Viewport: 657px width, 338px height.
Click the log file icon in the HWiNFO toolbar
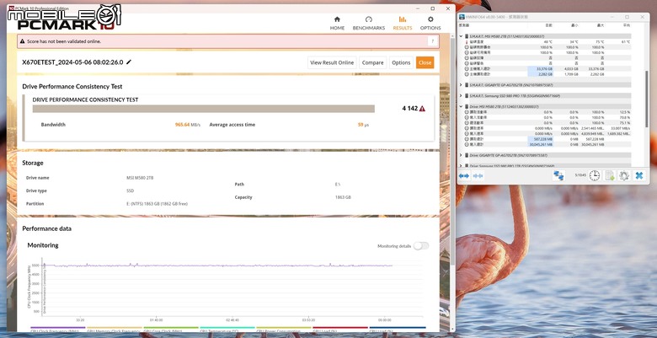tap(610, 175)
